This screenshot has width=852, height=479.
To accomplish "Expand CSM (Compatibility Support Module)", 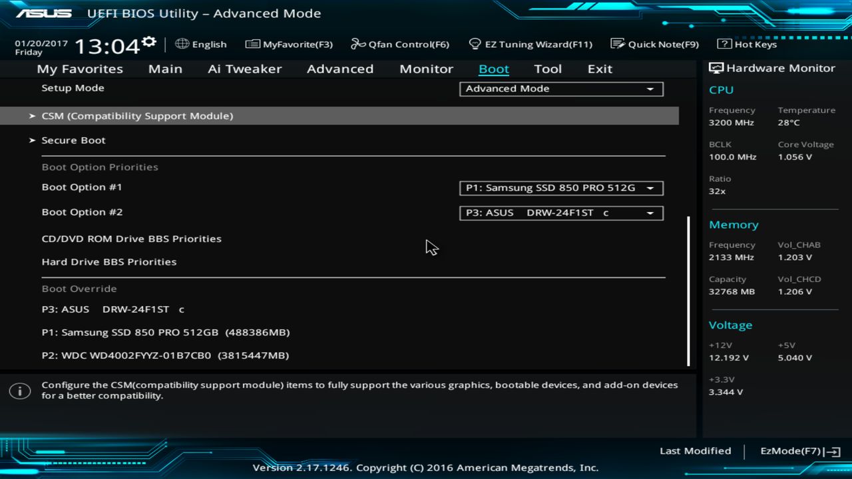I will click(x=137, y=115).
